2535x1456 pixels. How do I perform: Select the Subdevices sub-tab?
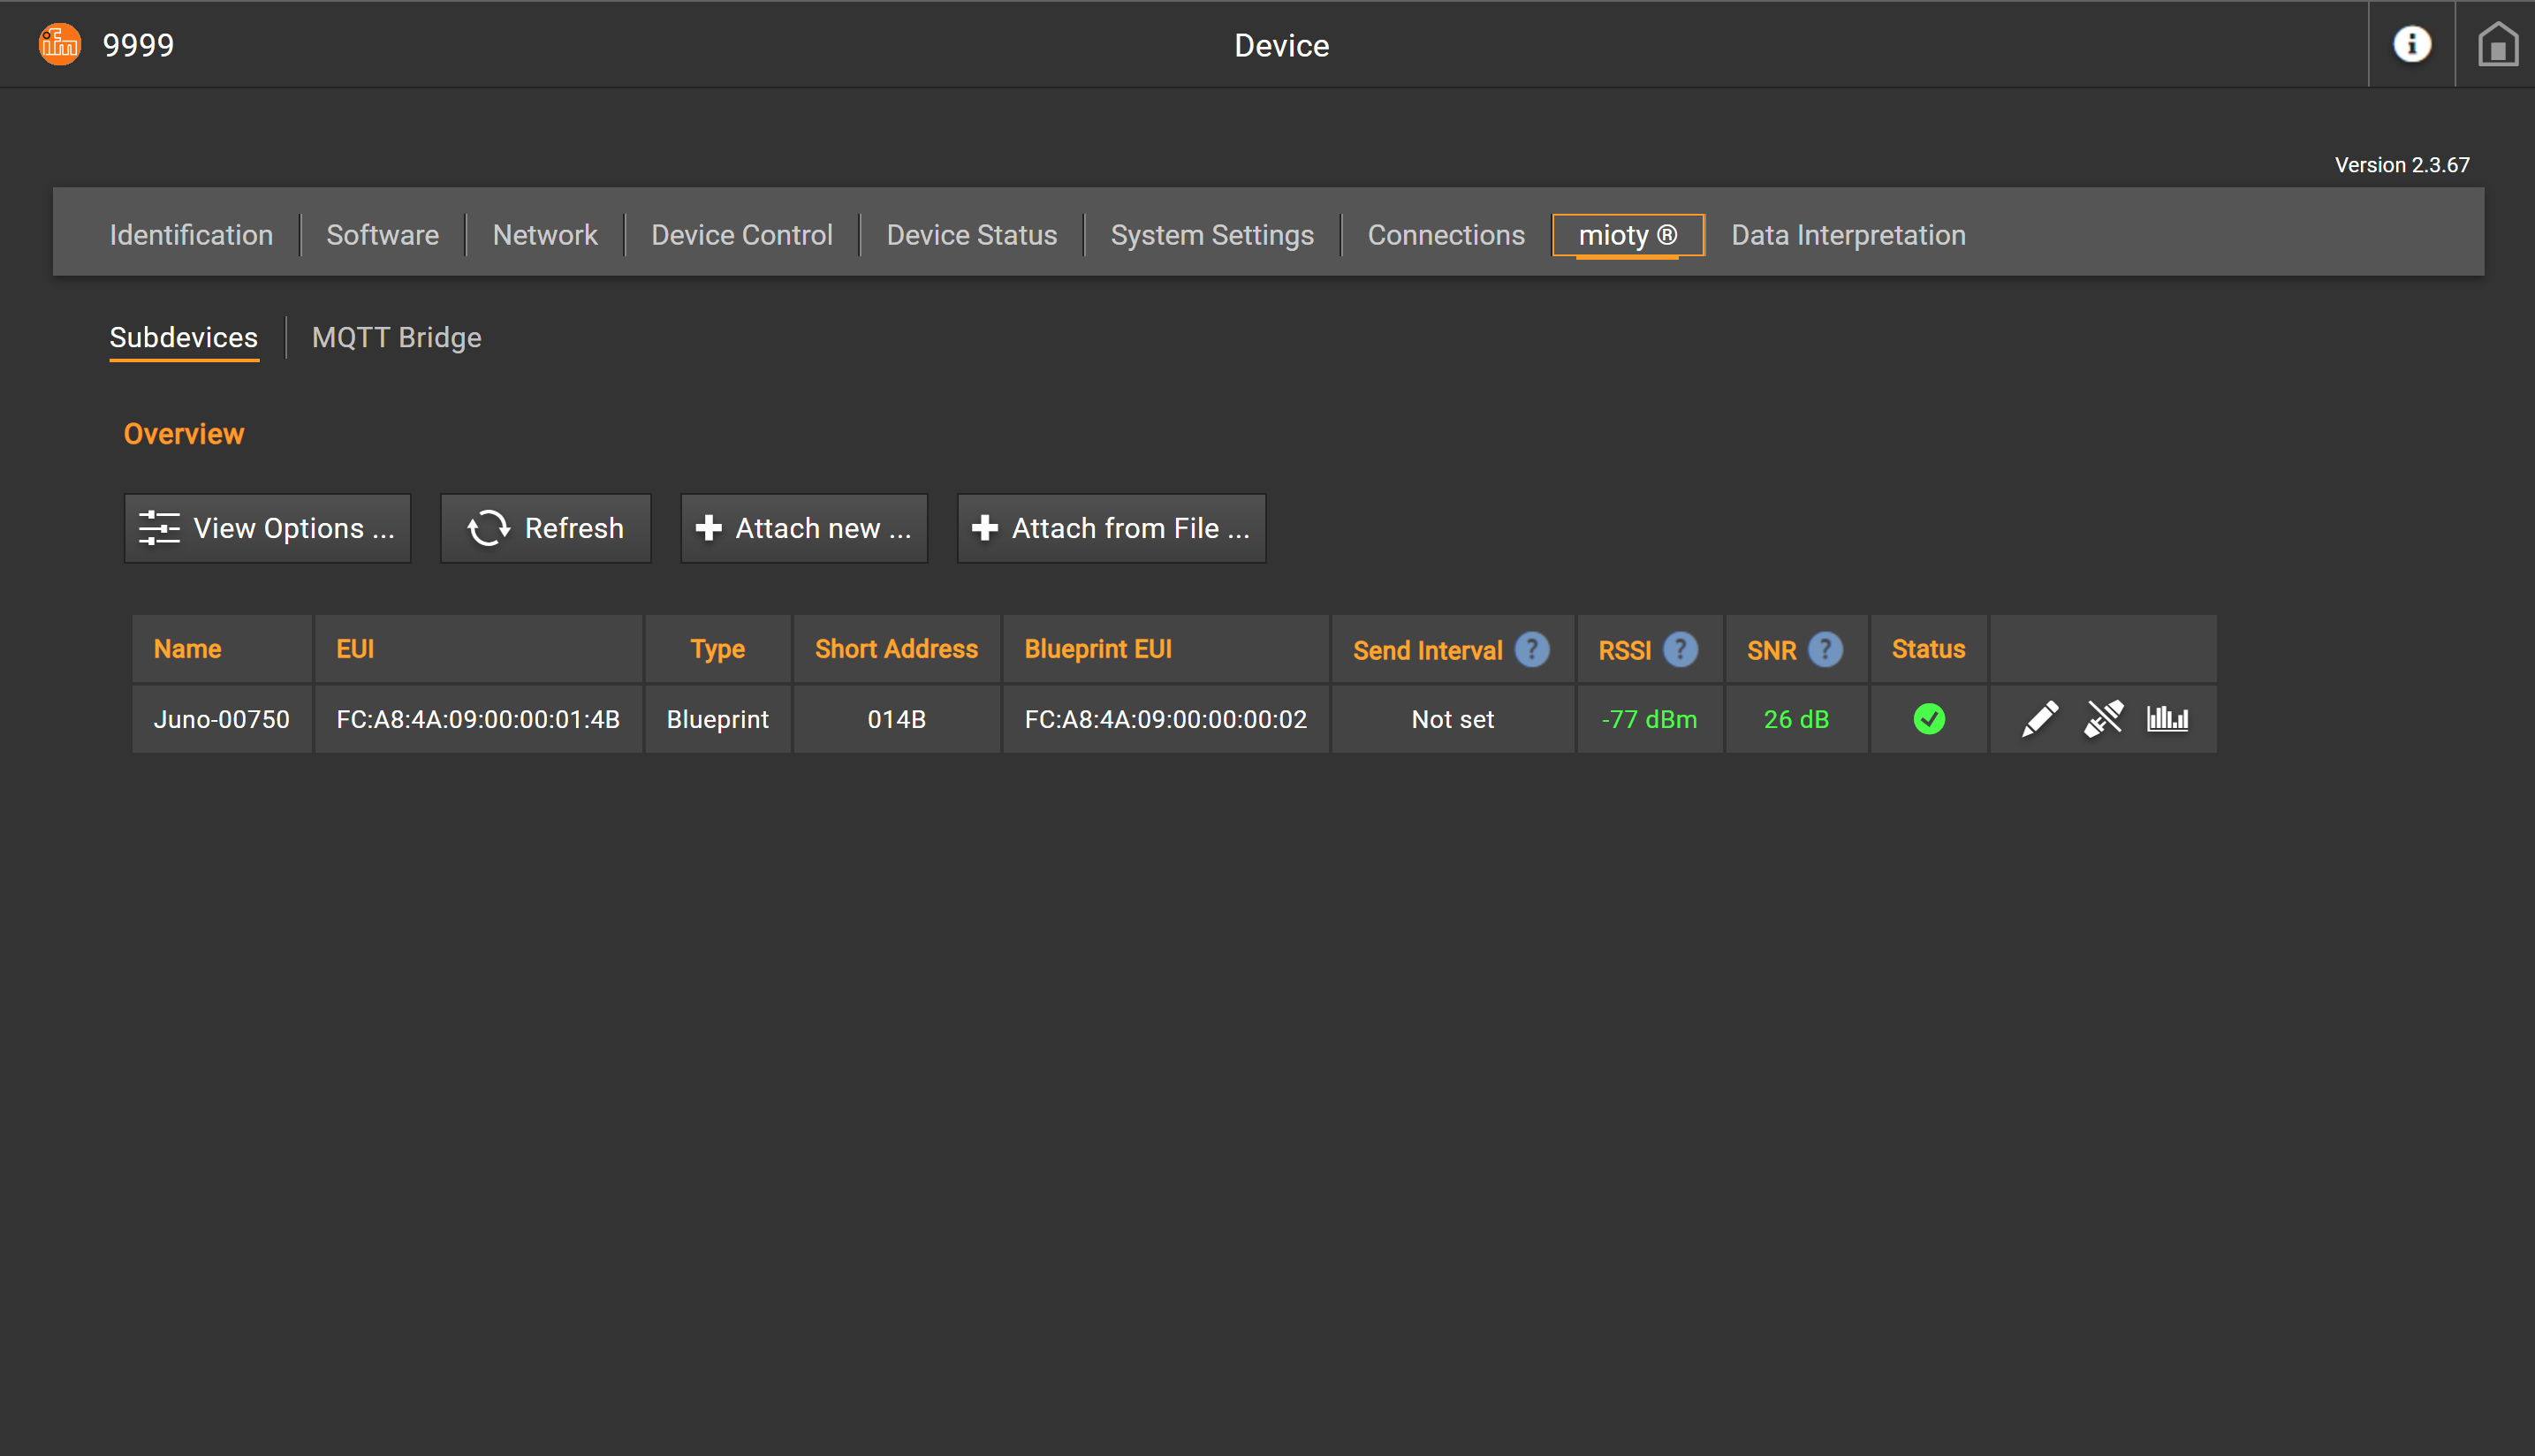coord(184,338)
